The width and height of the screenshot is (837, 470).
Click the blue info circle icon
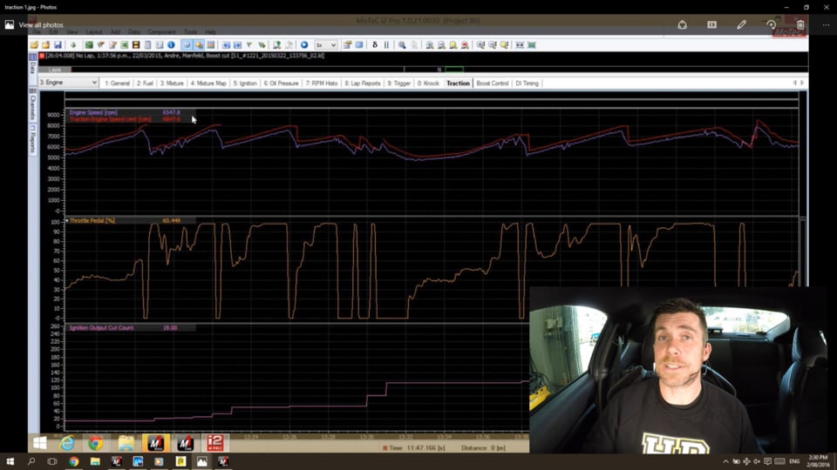(x=172, y=44)
